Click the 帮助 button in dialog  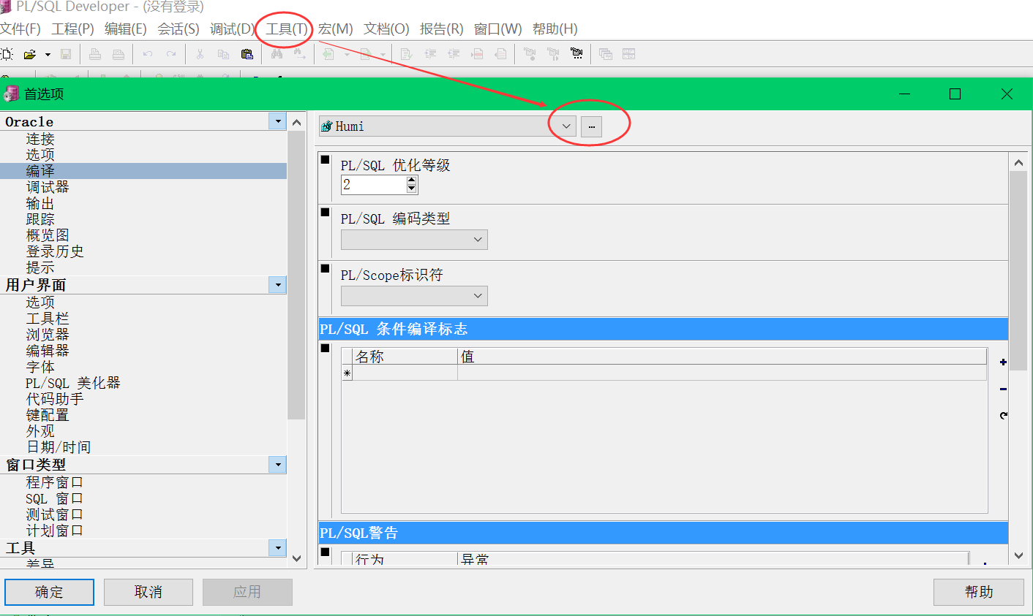979,592
